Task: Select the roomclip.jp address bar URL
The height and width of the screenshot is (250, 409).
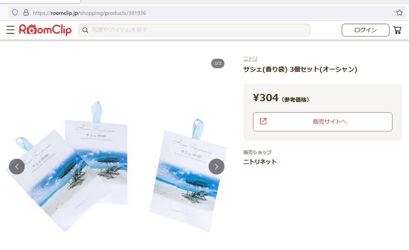Action: 89,13
